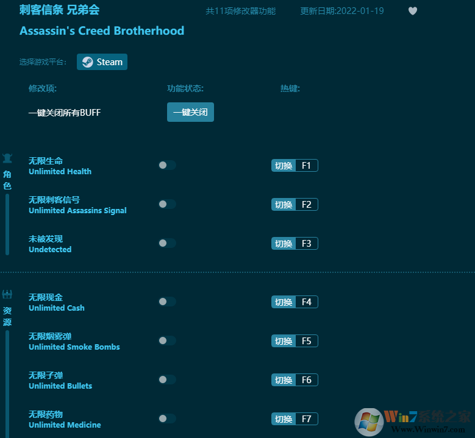
Task: Click the Steam logo icon
Action: [88, 62]
